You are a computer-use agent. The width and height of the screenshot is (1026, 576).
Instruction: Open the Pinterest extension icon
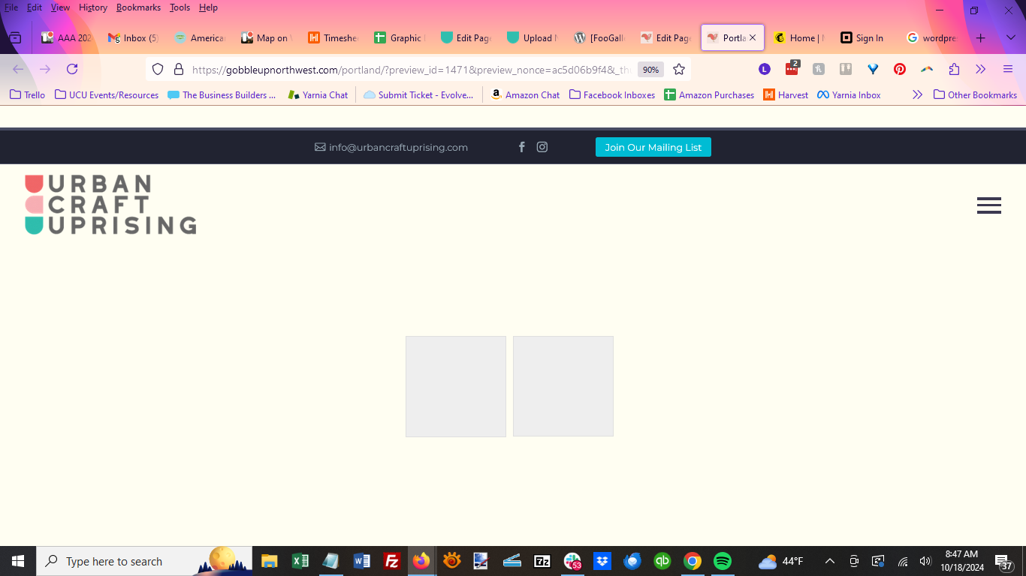coord(899,70)
